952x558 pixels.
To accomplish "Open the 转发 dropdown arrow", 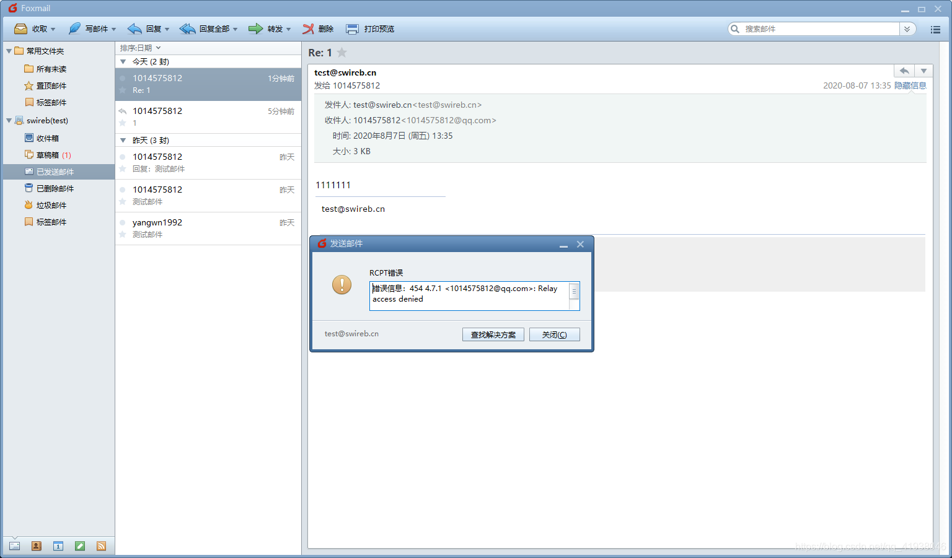I will (x=289, y=29).
